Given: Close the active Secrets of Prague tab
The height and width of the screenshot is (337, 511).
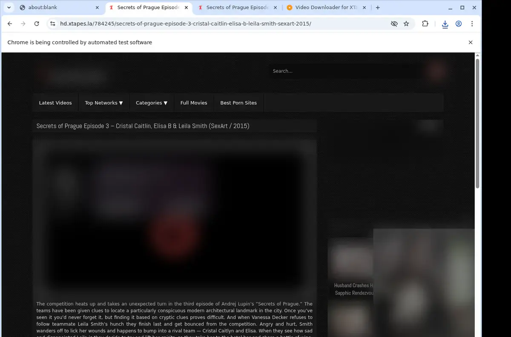Looking at the screenshot, I should tap(186, 8).
